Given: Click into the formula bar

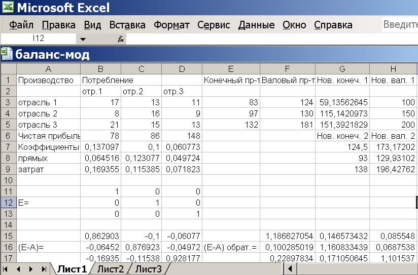Looking at the screenshot, I should click(x=272, y=39).
